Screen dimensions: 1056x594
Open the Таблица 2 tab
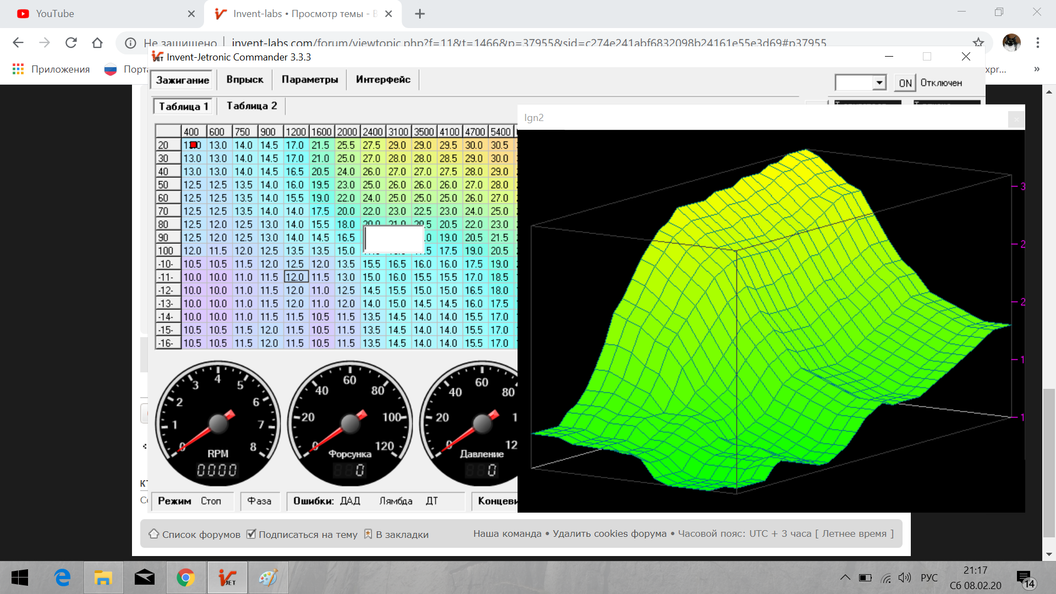click(252, 106)
